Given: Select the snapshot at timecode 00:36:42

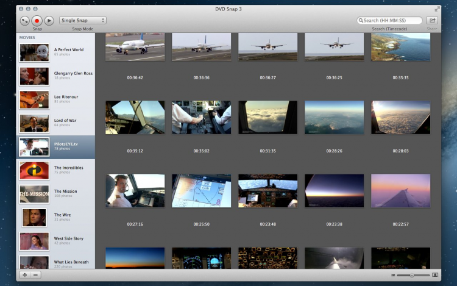Looking at the screenshot, I should point(135,47).
